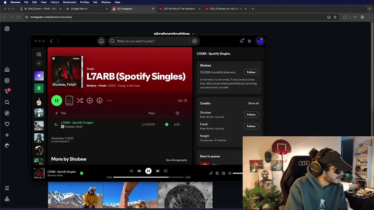Enable shuffle for the L7ARB single
Screen dimensions: 374x210
click(80, 100)
